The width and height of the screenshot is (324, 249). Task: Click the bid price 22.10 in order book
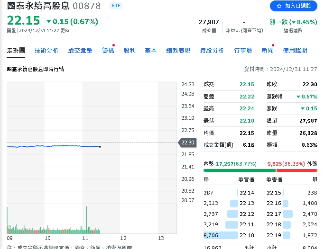coord(247,235)
